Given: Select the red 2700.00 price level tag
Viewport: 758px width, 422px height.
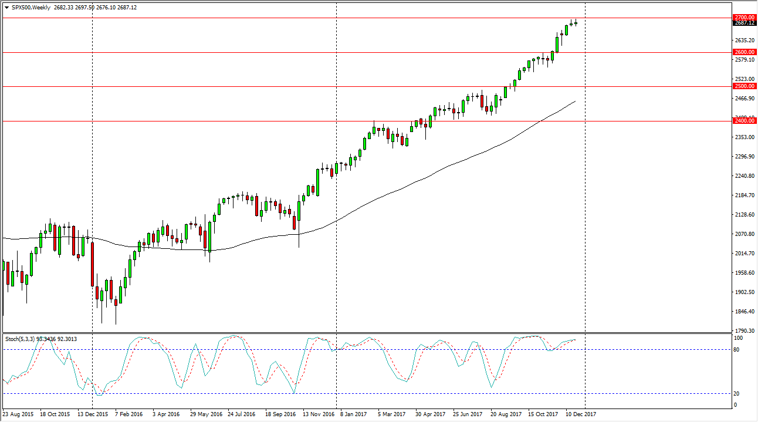Looking at the screenshot, I should pos(744,18).
